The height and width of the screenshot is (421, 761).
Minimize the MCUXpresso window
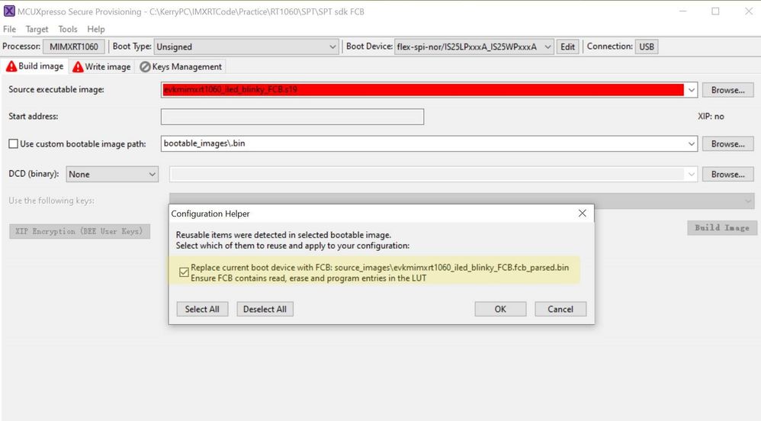pyautogui.click(x=682, y=11)
